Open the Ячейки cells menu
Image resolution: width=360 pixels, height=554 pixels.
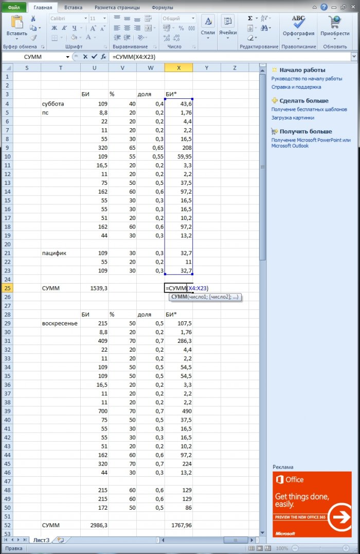tap(228, 28)
